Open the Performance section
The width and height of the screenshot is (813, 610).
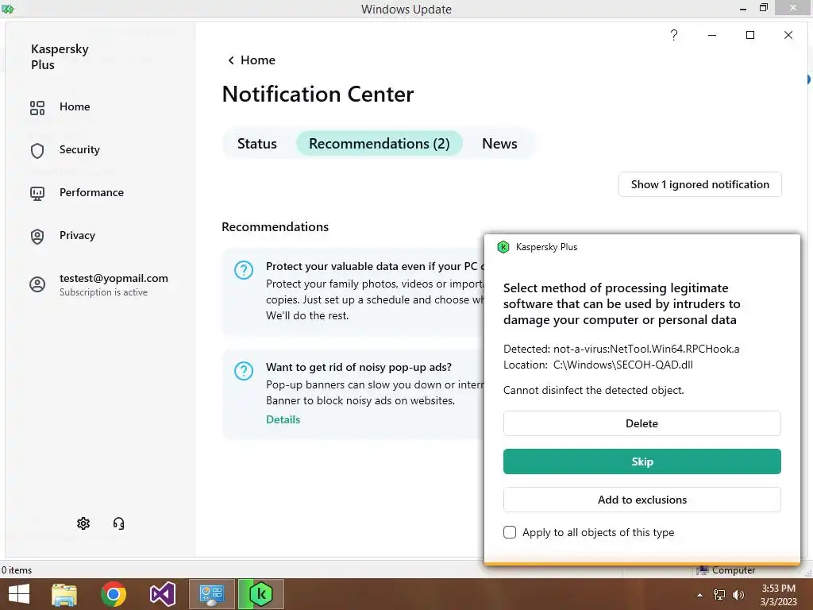91,192
